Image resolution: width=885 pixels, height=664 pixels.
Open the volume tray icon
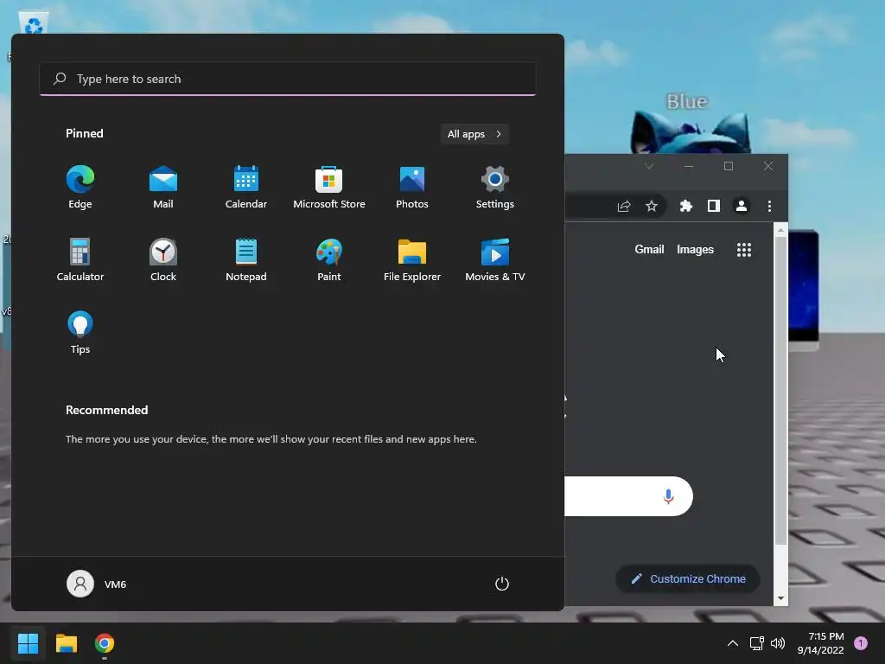coord(778,643)
